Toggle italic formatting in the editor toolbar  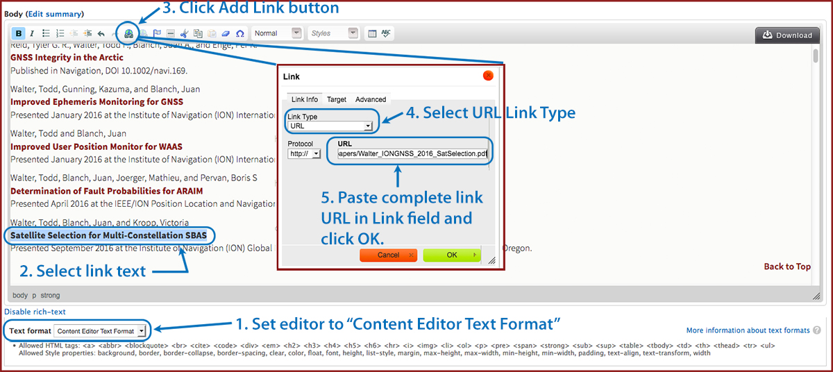point(32,33)
